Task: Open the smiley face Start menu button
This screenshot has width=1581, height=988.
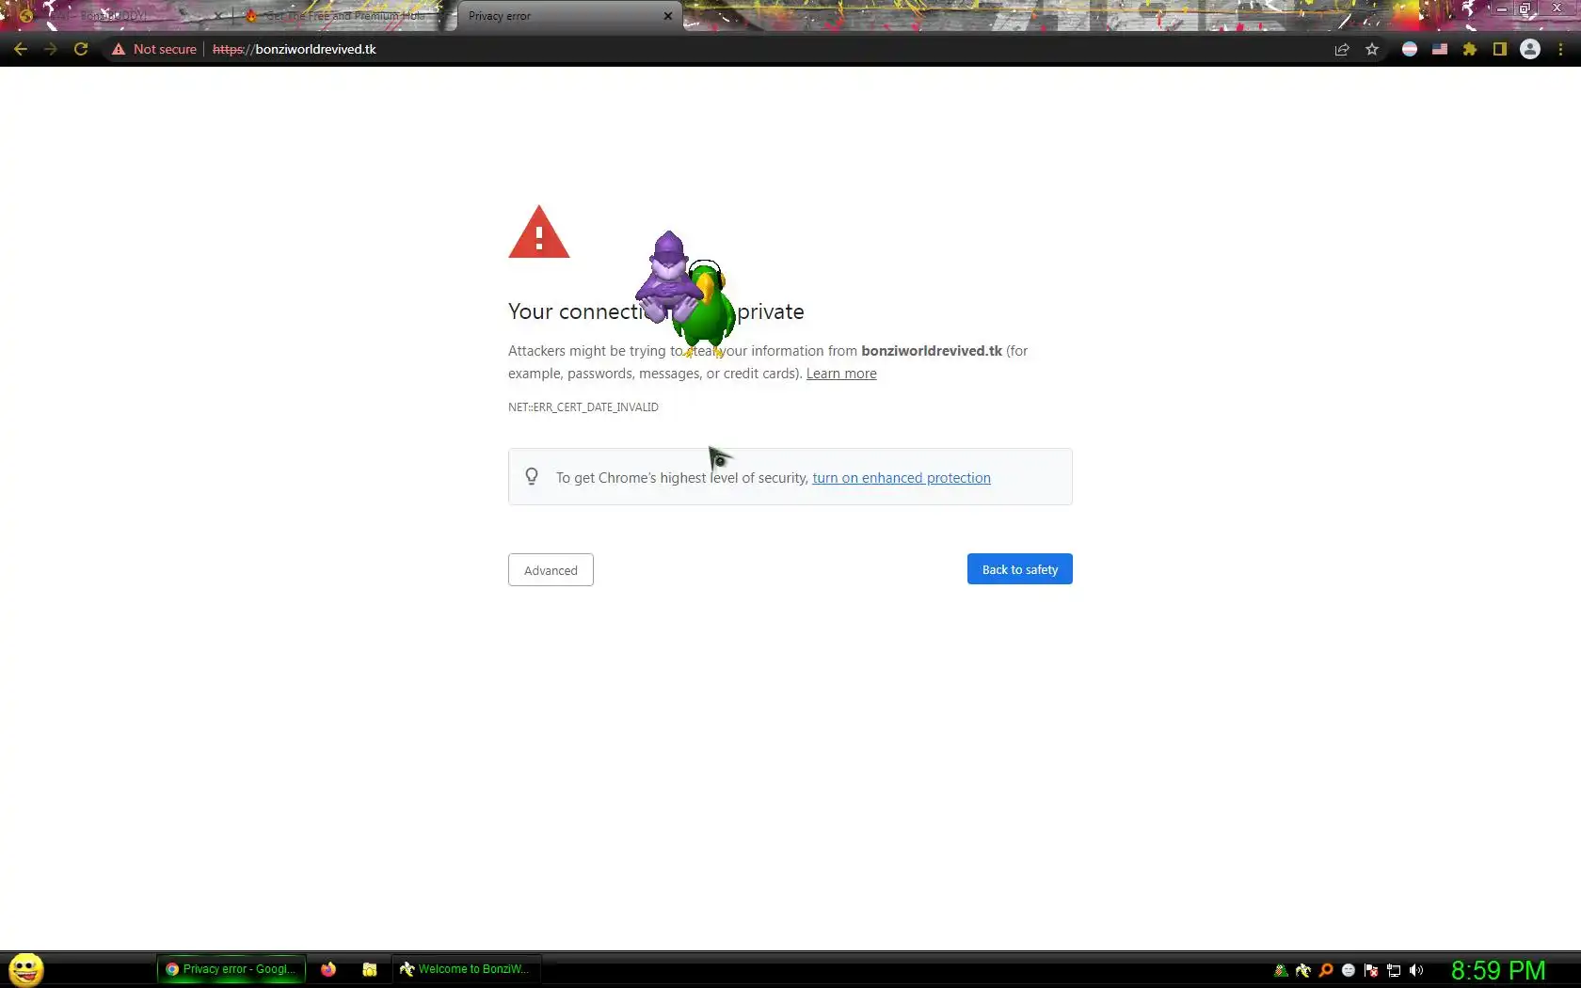Action: 26,969
